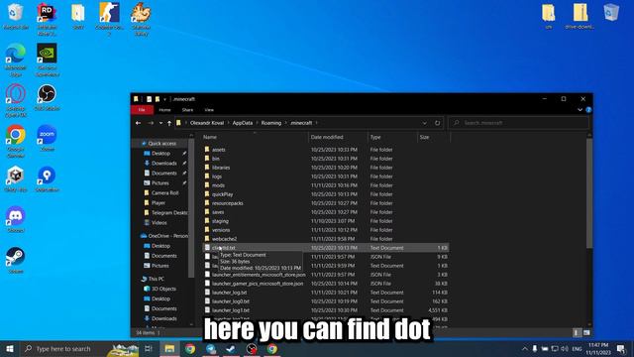Image resolution: width=634 pixels, height=357 pixels.
Task: Select This PC in navigation pane
Action: click(x=156, y=279)
